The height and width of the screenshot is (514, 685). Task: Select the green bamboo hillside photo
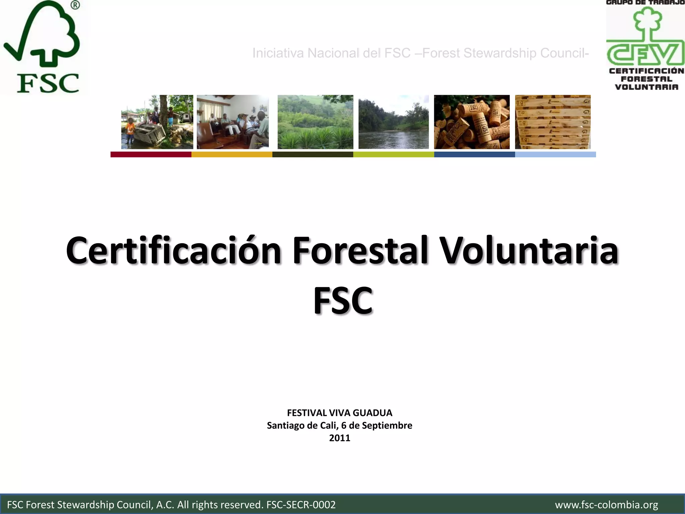pyautogui.click(x=315, y=122)
